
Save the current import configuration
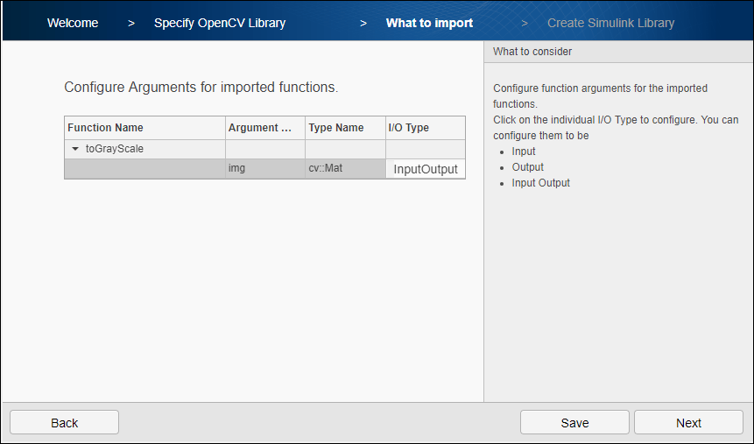coord(574,422)
